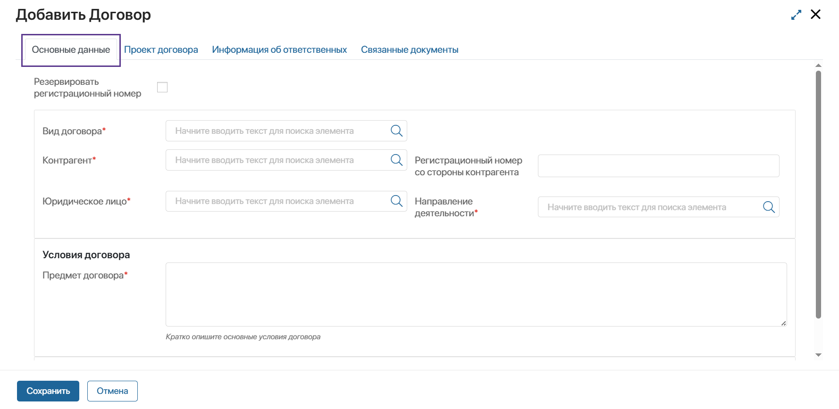
Task: Close the Добавить Договор dialog
Action: 815,15
